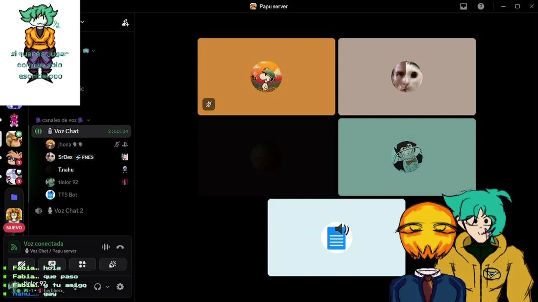538x302 pixels.
Task: Open the activities button
Action: [x=82, y=264]
